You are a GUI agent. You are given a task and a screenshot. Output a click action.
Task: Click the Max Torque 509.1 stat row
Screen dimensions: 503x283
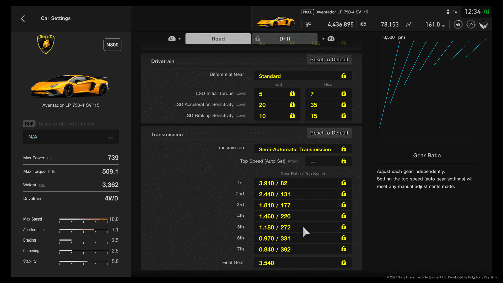pyautogui.click(x=71, y=171)
